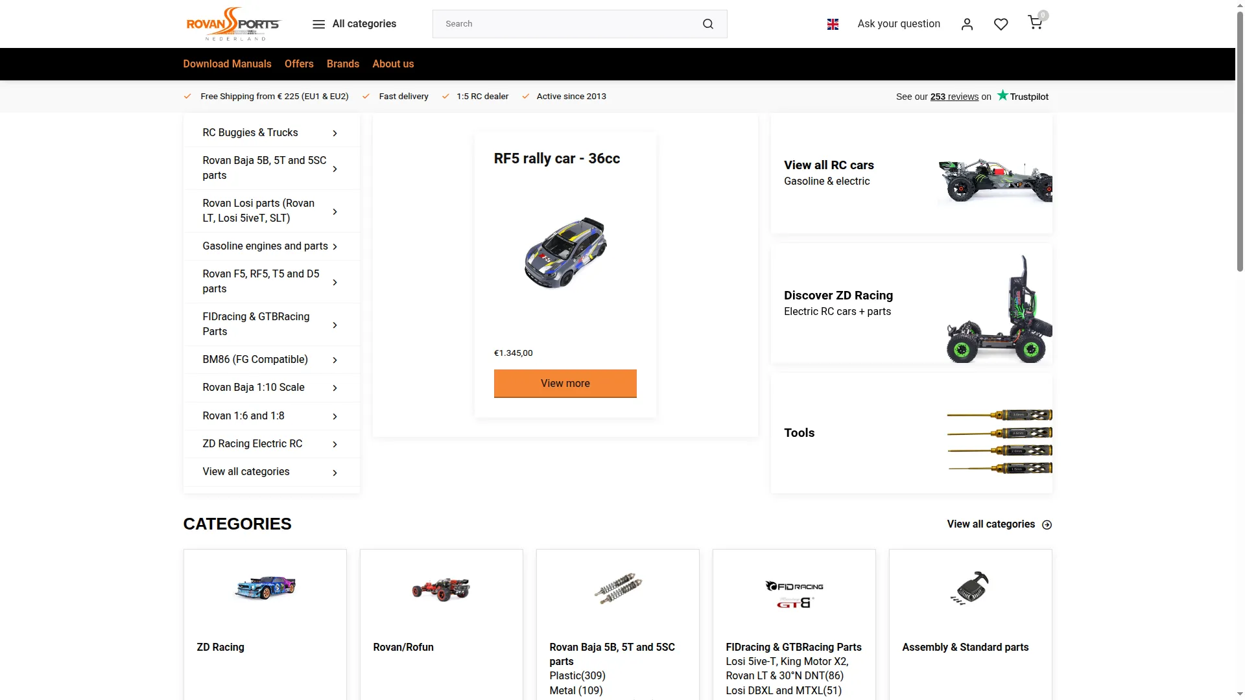Open the user account icon

coord(967,24)
